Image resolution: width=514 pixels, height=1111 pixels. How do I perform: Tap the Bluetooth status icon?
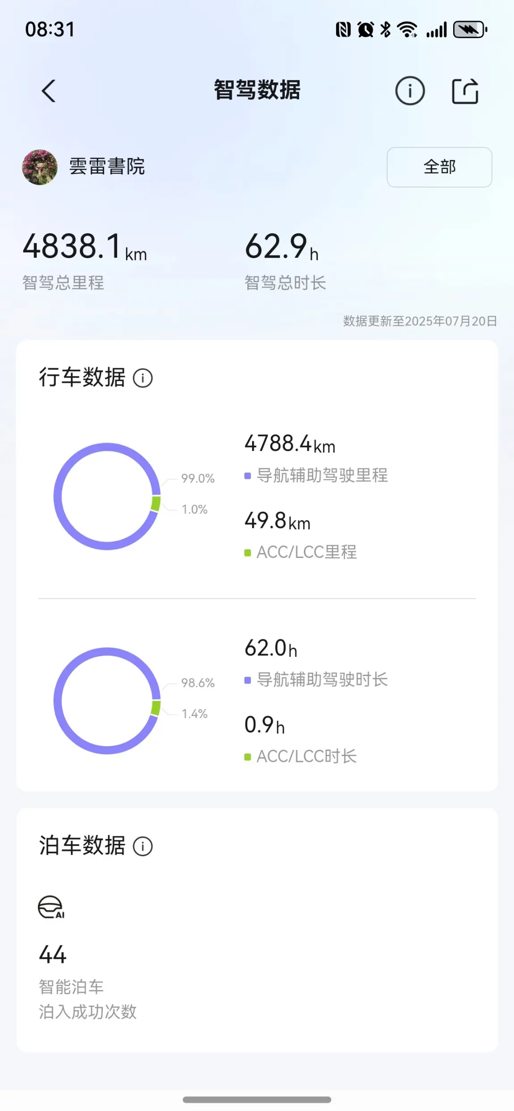385,30
